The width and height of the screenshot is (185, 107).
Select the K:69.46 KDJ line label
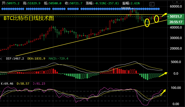(7, 84)
